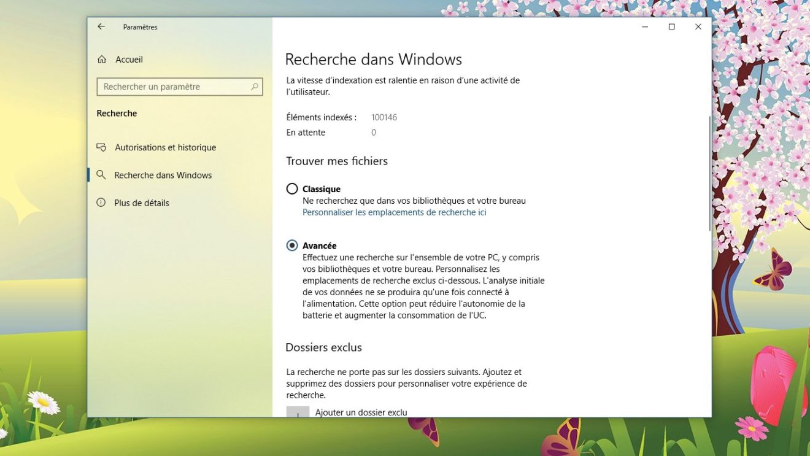The image size is (810, 456).
Task: Select the Classique radio button
Action: (x=292, y=189)
